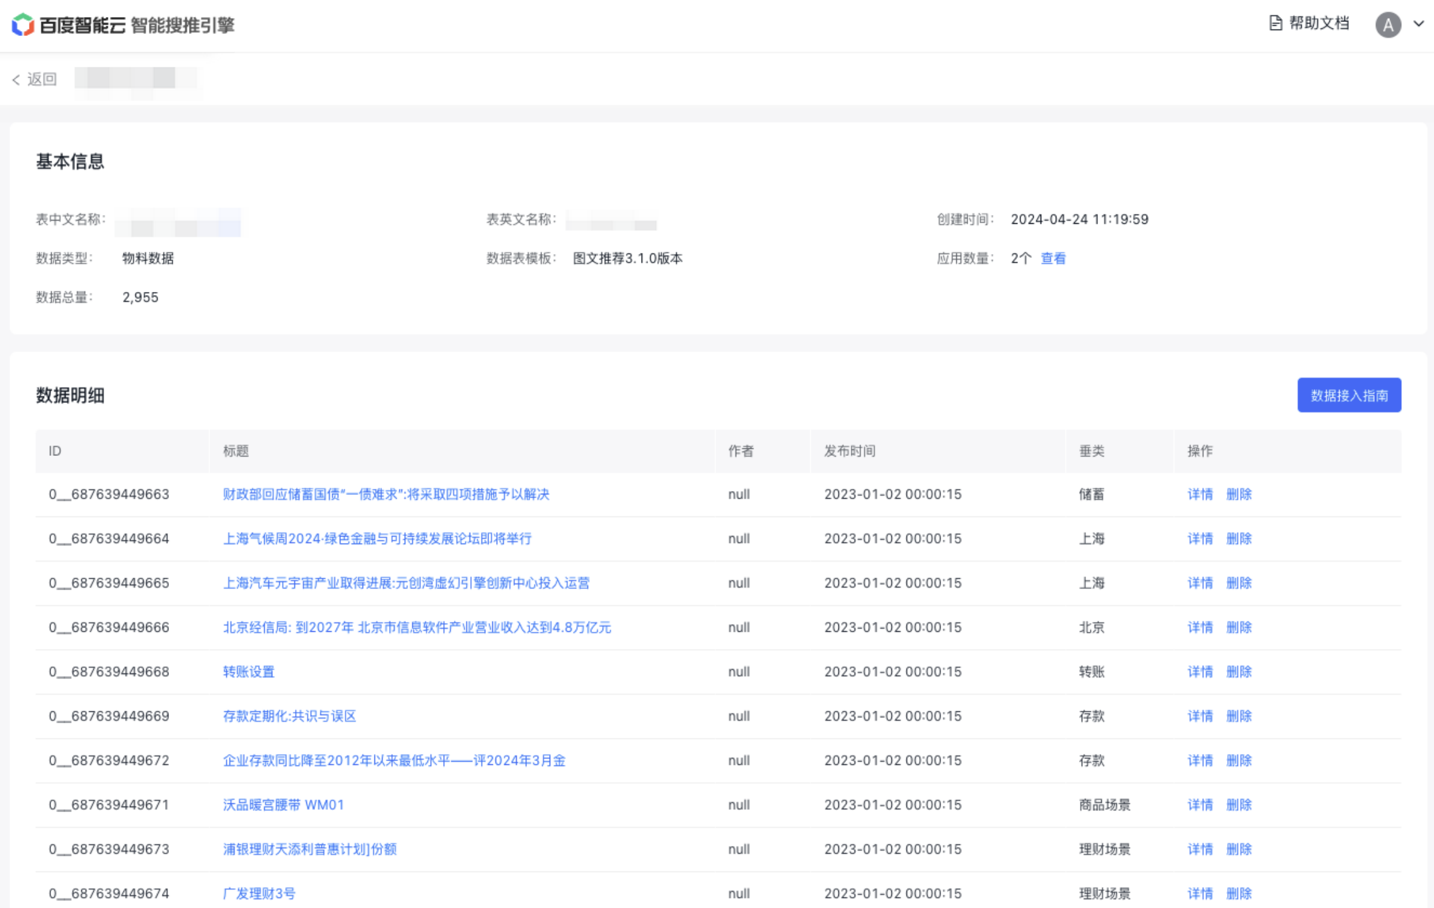Image resolution: width=1434 pixels, height=908 pixels.
Task: Click the 标题 column header
Action: pos(462,451)
